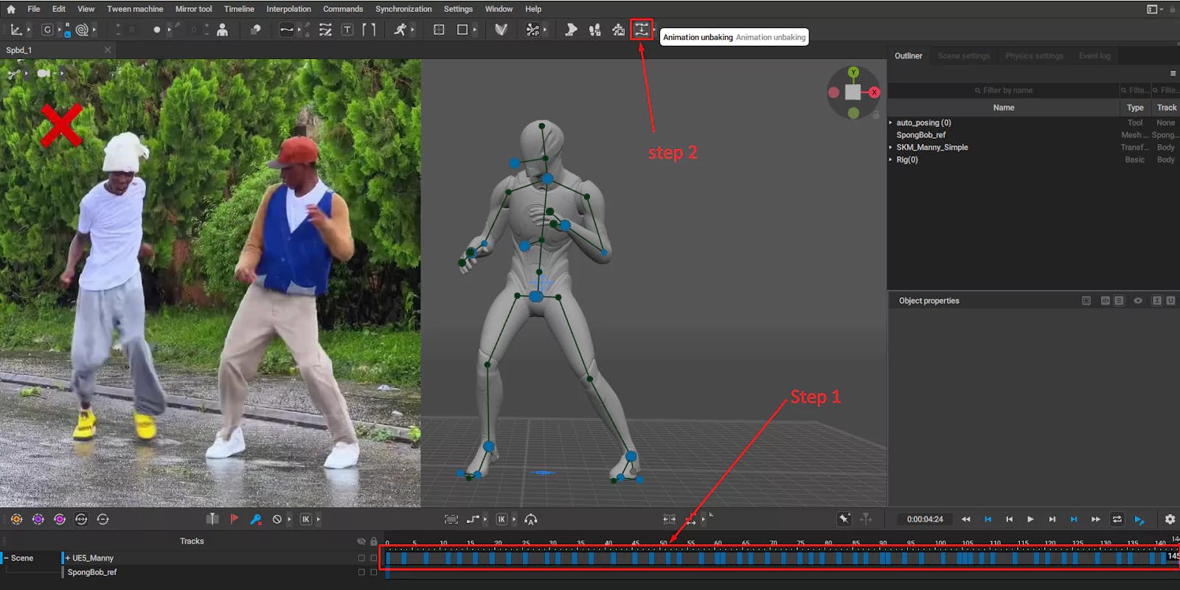This screenshot has width=1180, height=590.
Task: Toggle the SpongBob_ref track lock checkbox
Action: tap(374, 572)
